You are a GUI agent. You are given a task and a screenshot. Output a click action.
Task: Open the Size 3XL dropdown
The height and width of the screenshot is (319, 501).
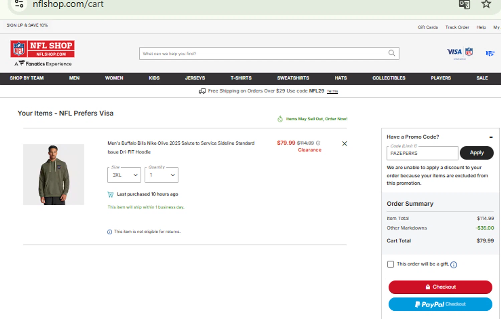(x=124, y=175)
